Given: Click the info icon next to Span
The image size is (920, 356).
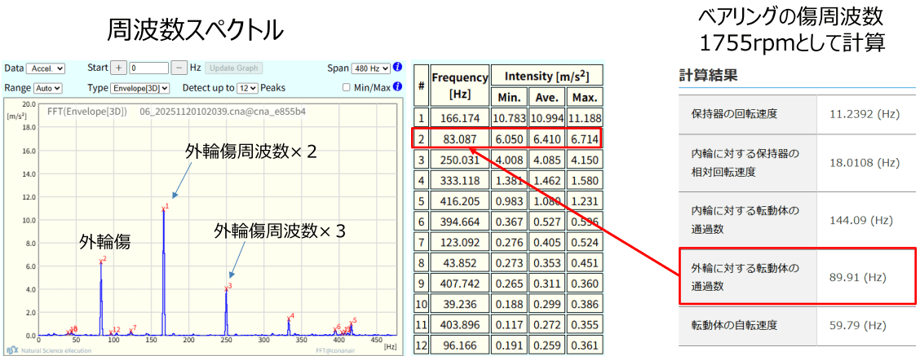Looking at the screenshot, I should tap(397, 68).
